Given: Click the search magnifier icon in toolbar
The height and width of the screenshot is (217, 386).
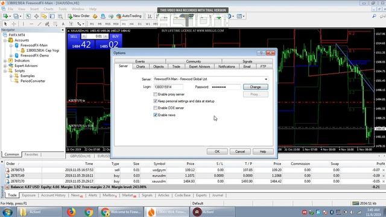Looking at the screenshot, I should 374,16.
